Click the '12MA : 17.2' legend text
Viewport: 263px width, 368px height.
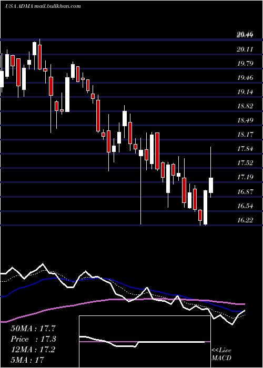coord(33,350)
